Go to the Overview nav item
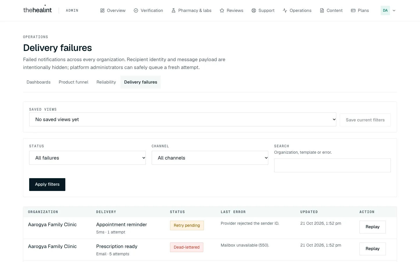 pyautogui.click(x=113, y=10)
